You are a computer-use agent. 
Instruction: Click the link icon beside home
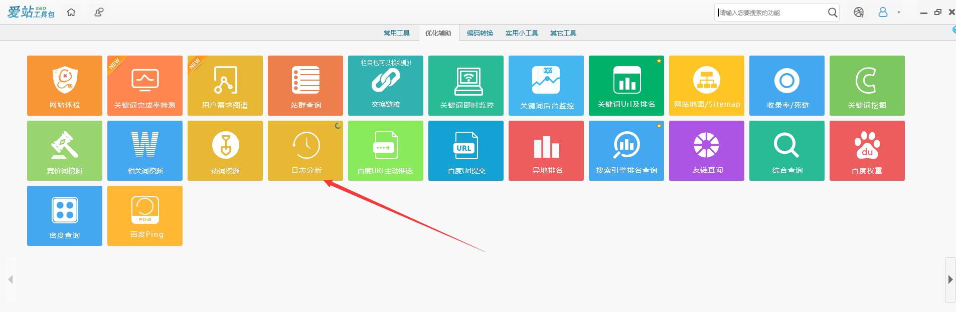[x=99, y=12]
